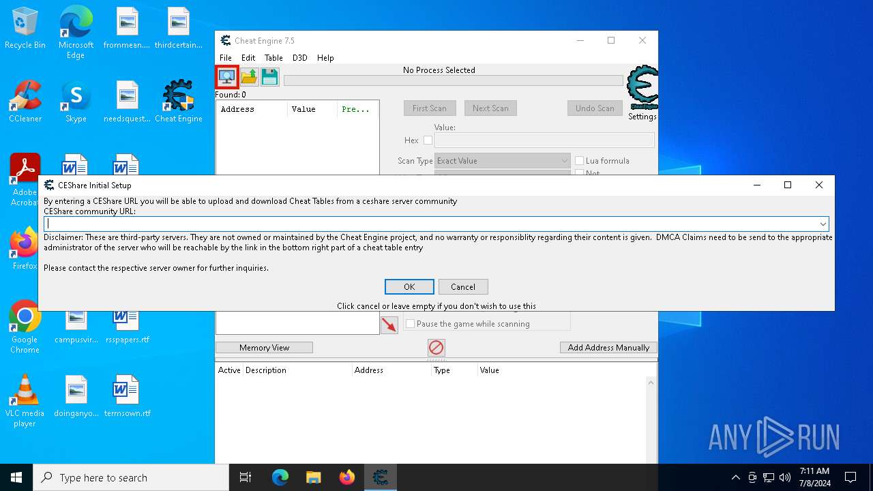This screenshot has height=491, width=873.
Task: Open the process list computer icon
Action: [x=227, y=76]
